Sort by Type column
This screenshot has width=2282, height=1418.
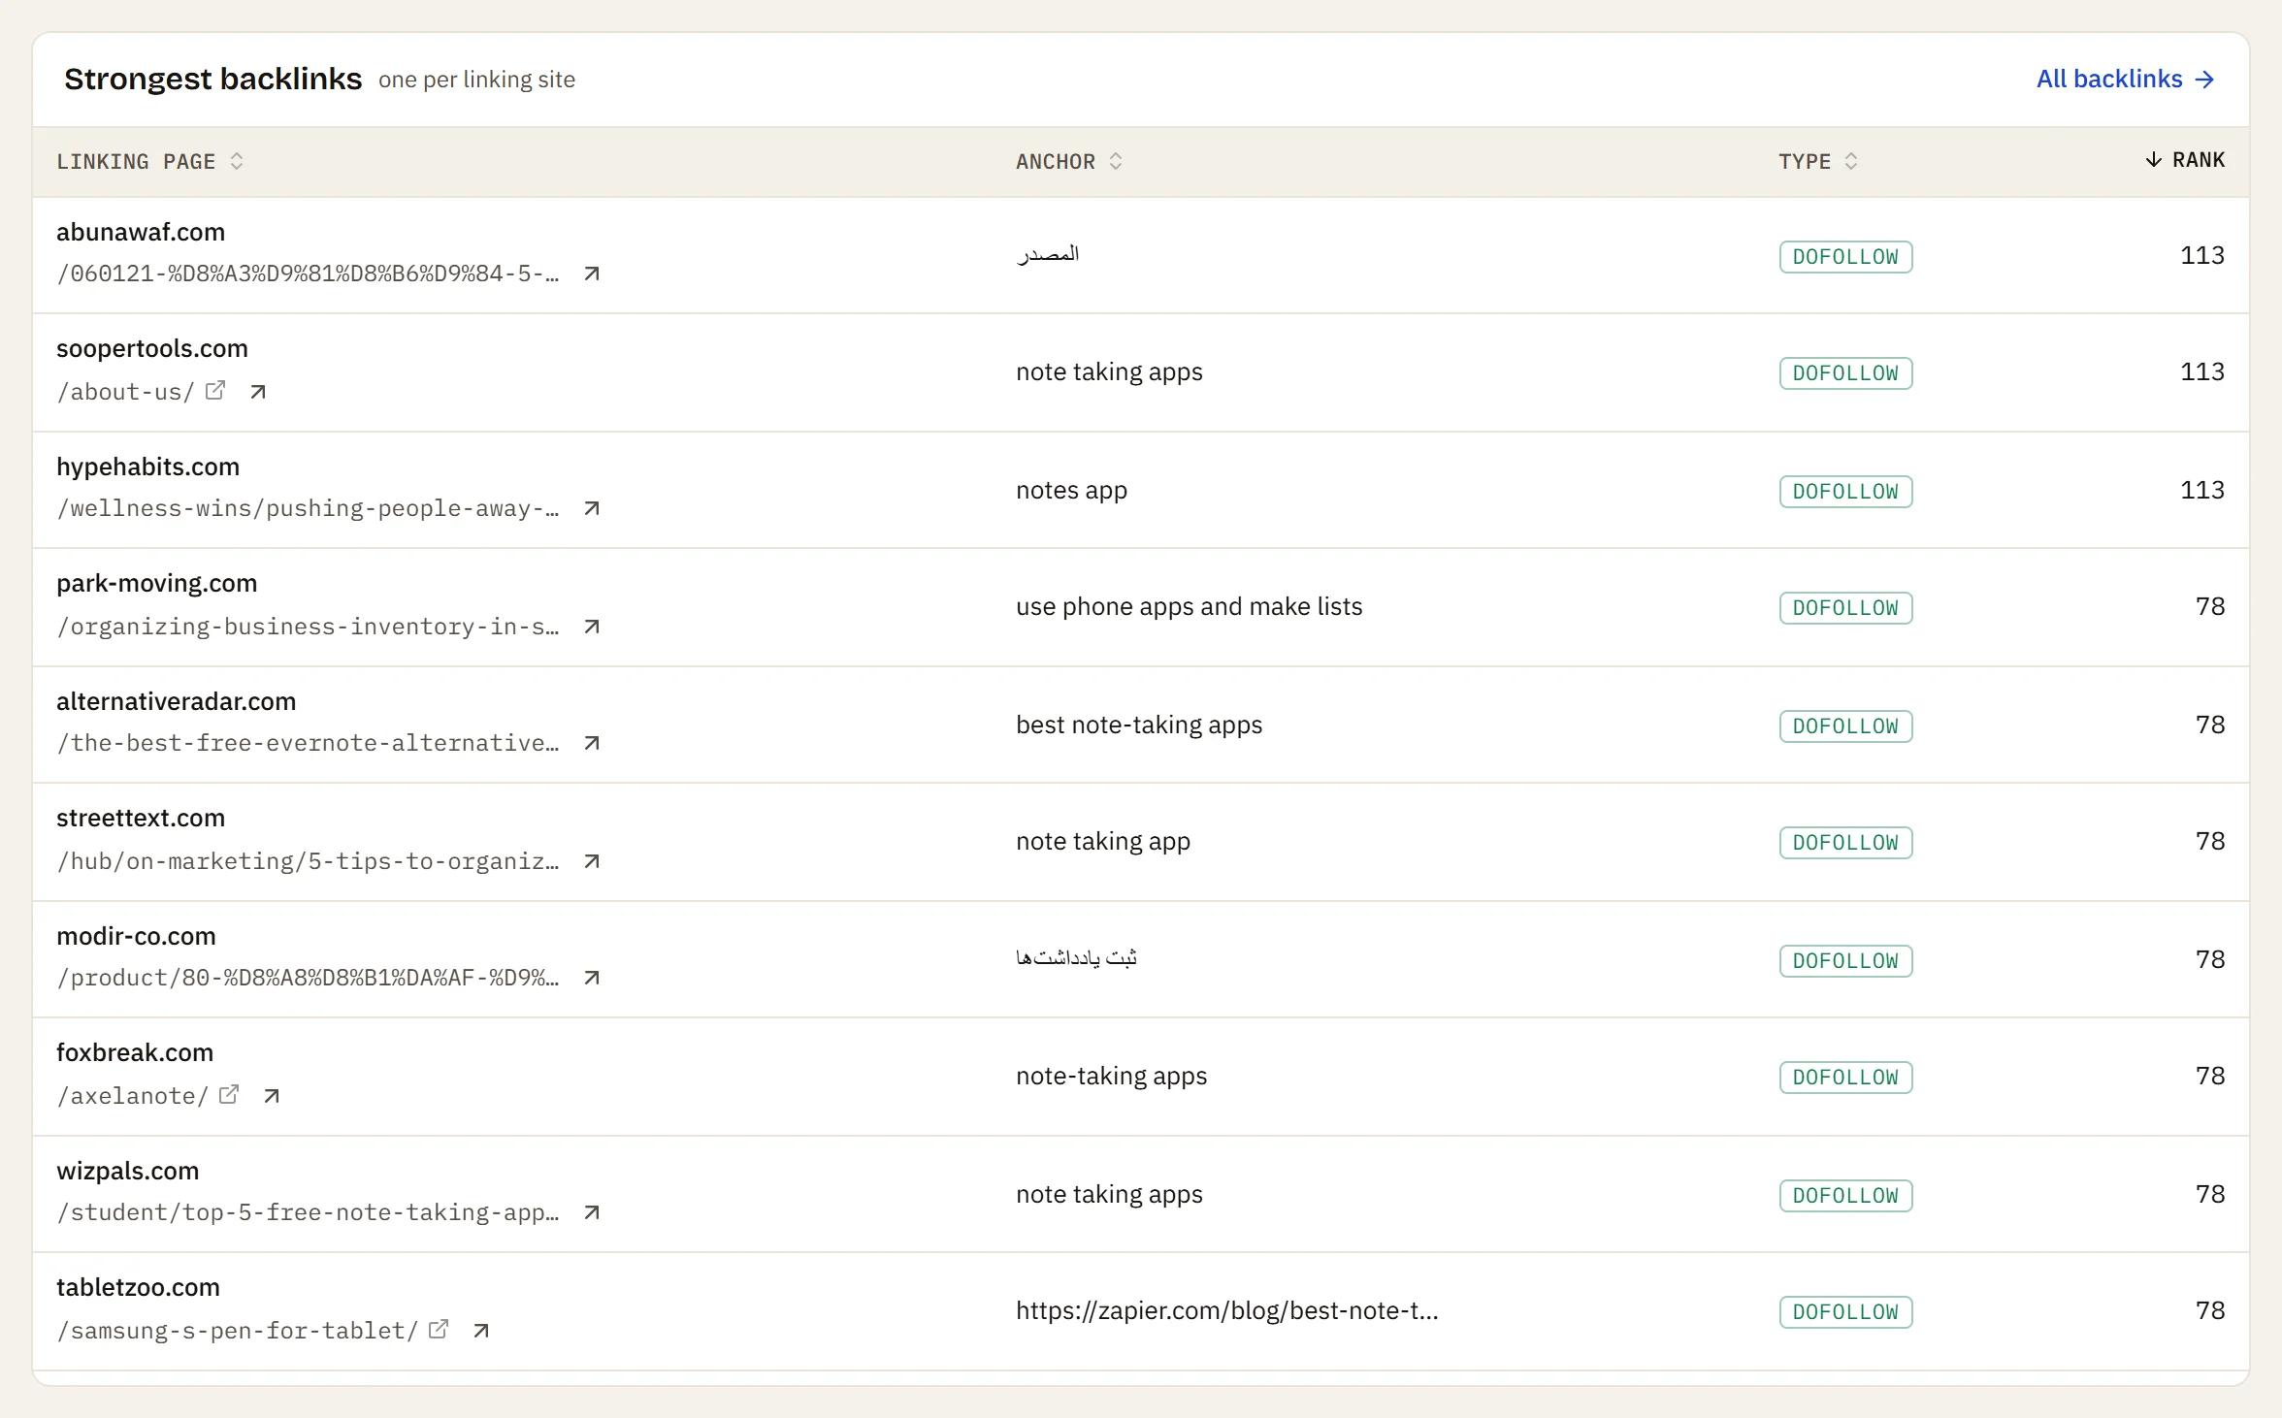click(x=1817, y=161)
